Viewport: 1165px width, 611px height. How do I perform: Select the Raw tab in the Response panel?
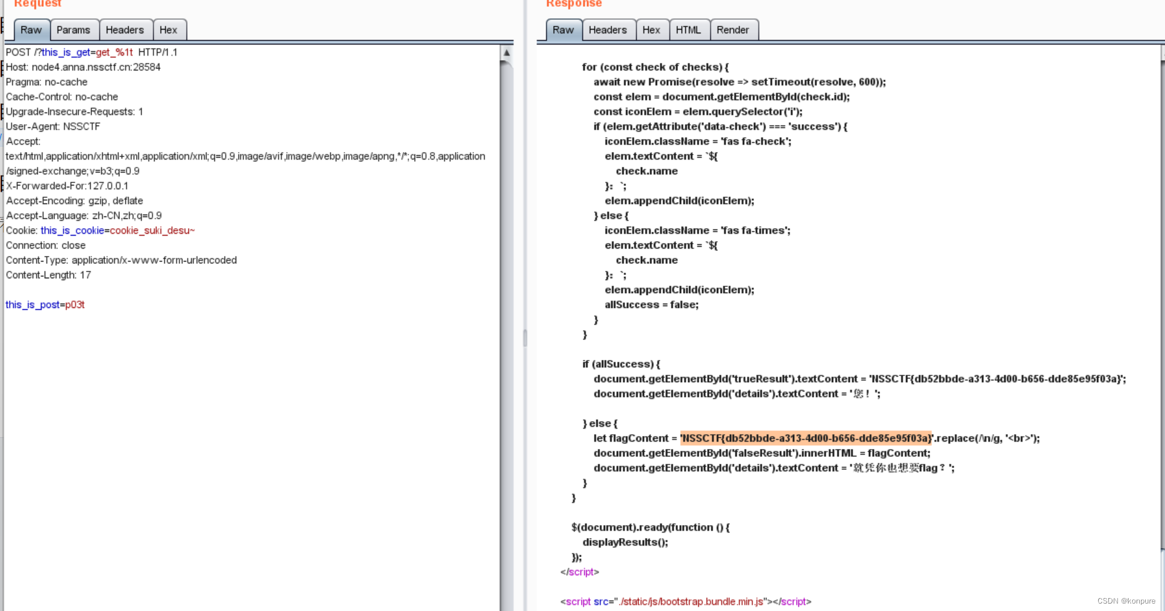tap(562, 29)
